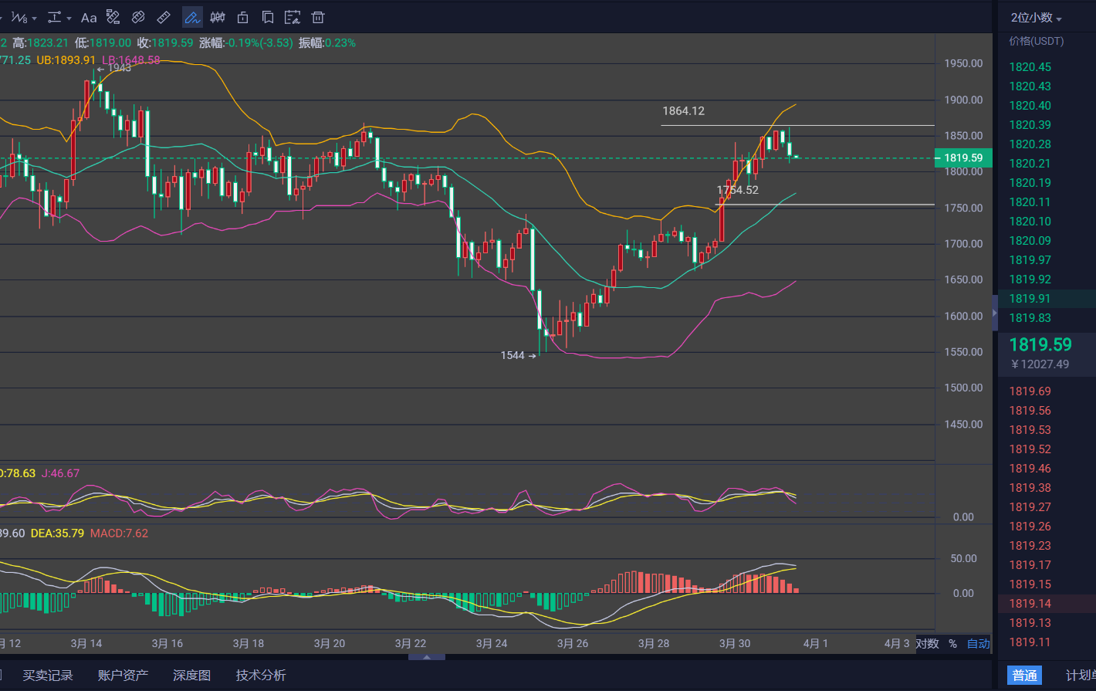This screenshot has height=691, width=1096.
Task: Click the 1819.91 highlighted ask price row
Action: pos(1030,299)
